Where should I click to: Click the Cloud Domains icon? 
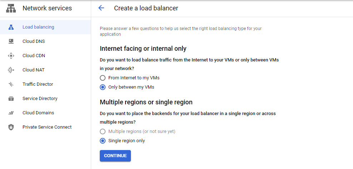(x=11, y=113)
